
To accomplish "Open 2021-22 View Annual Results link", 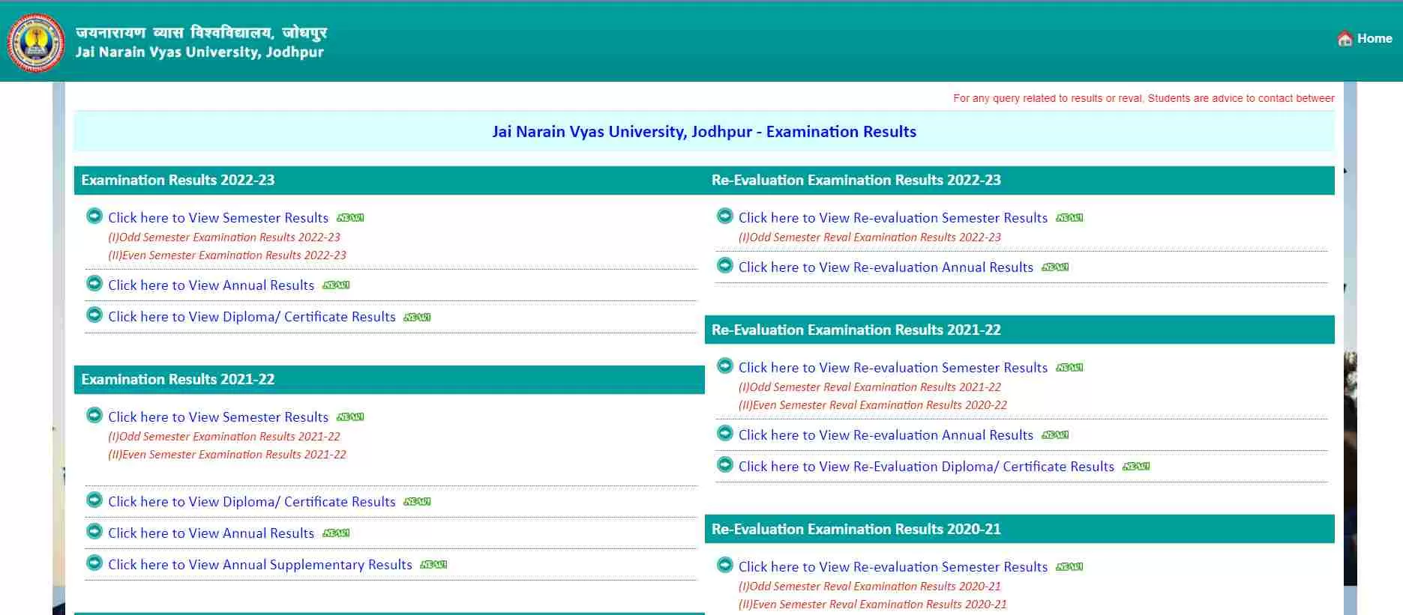I will (x=211, y=533).
